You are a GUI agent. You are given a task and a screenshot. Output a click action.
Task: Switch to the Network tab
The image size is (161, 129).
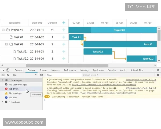(56, 70)
